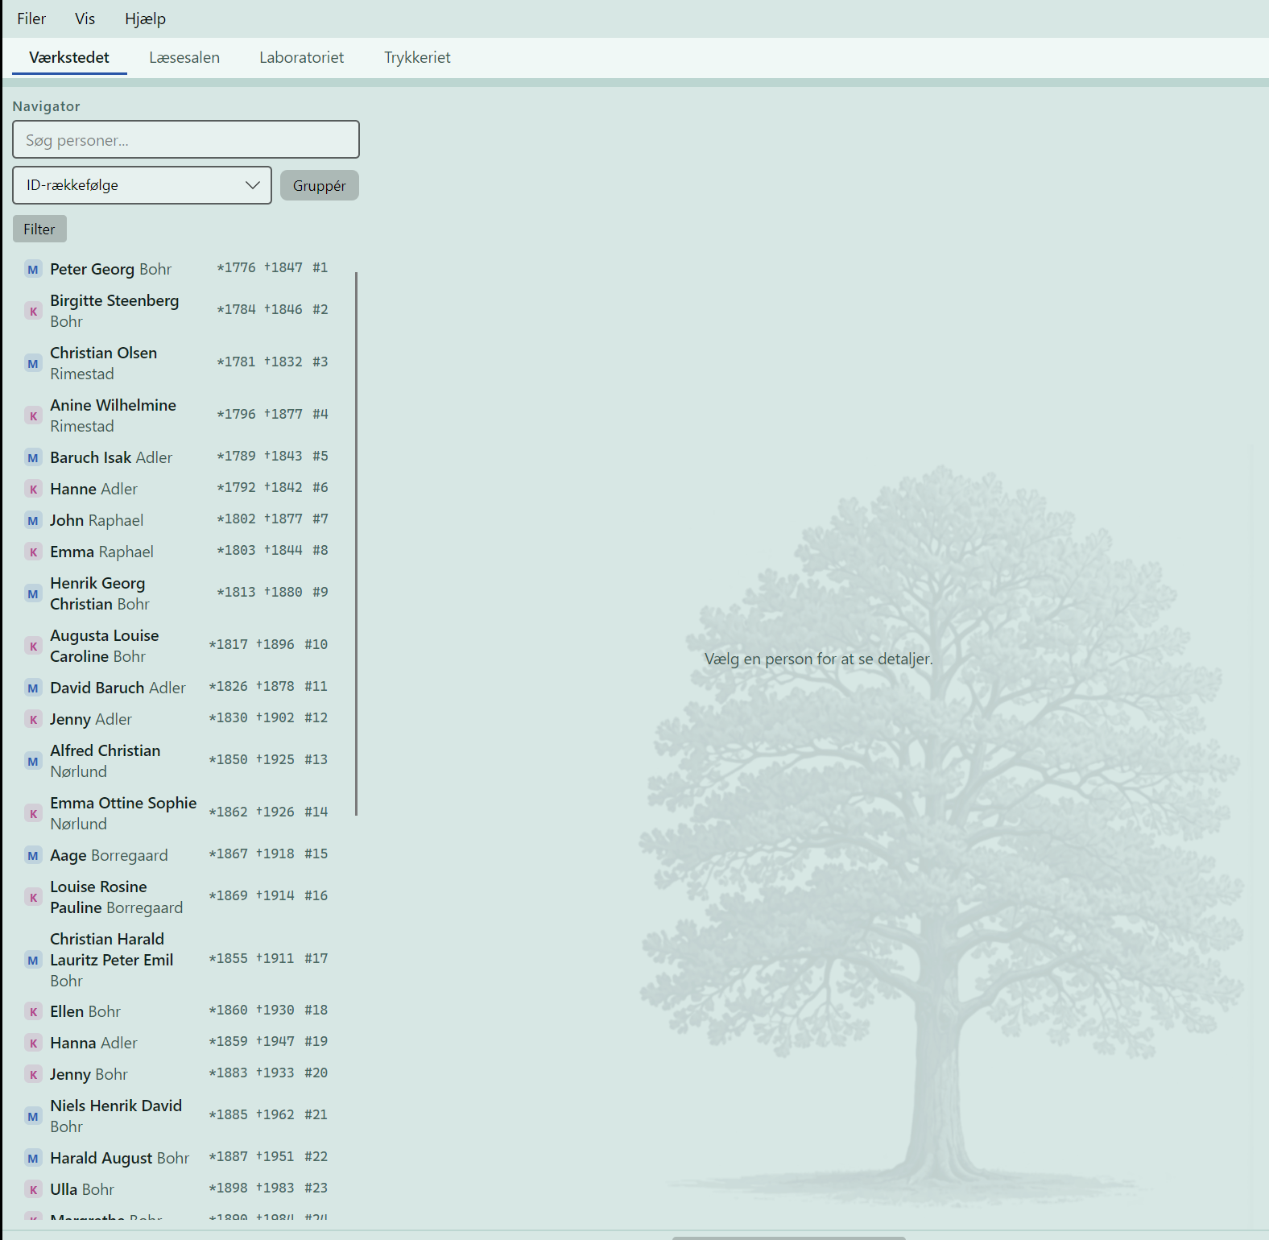1269x1240 pixels.
Task: Select Peter Georg Bohr in the list
Action: (x=178, y=269)
